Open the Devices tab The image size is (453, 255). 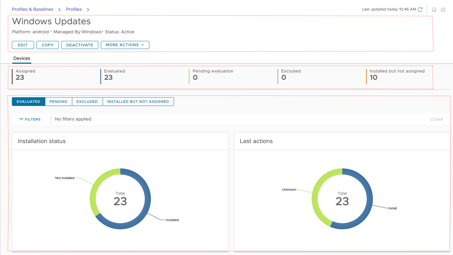click(x=22, y=58)
